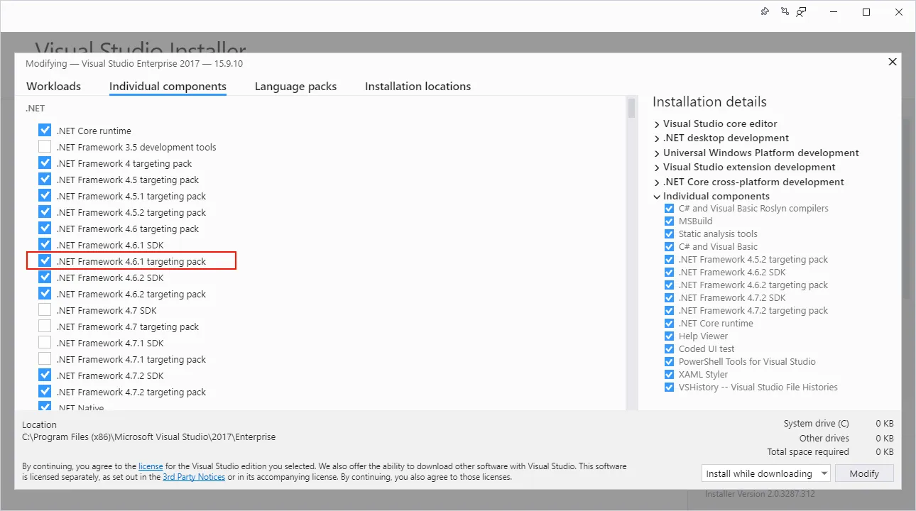This screenshot has height=511, width=916.
Task: Enable .NET Framework 3.5 development tools
Action: click(45, 146)
